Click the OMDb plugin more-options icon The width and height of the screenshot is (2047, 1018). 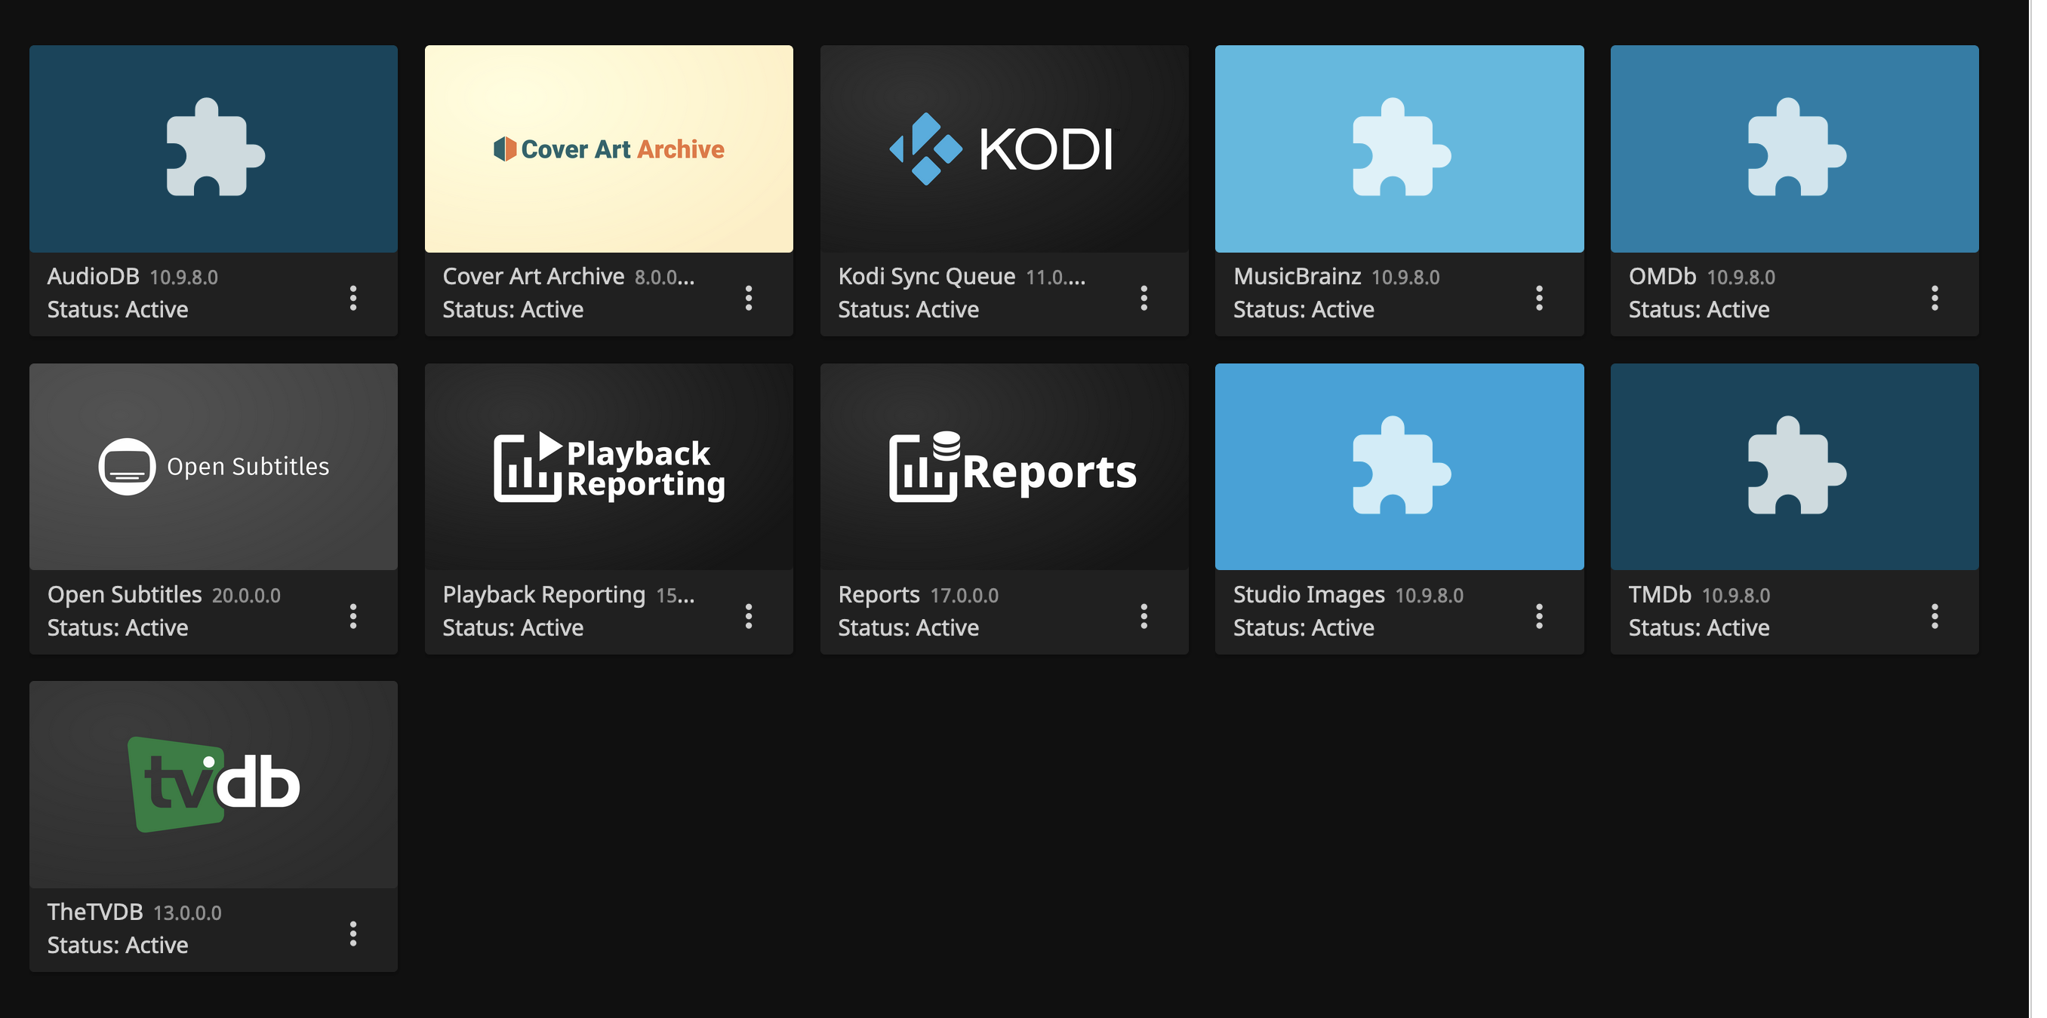pos(1935,298)
